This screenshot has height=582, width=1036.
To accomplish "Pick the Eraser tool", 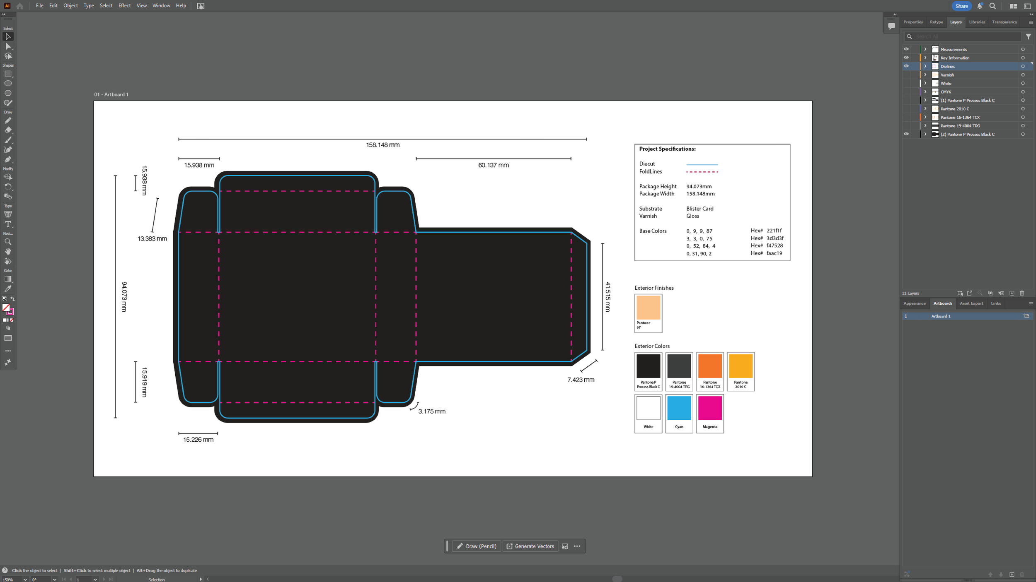I will pyautogui.click(x=8, y=130).
